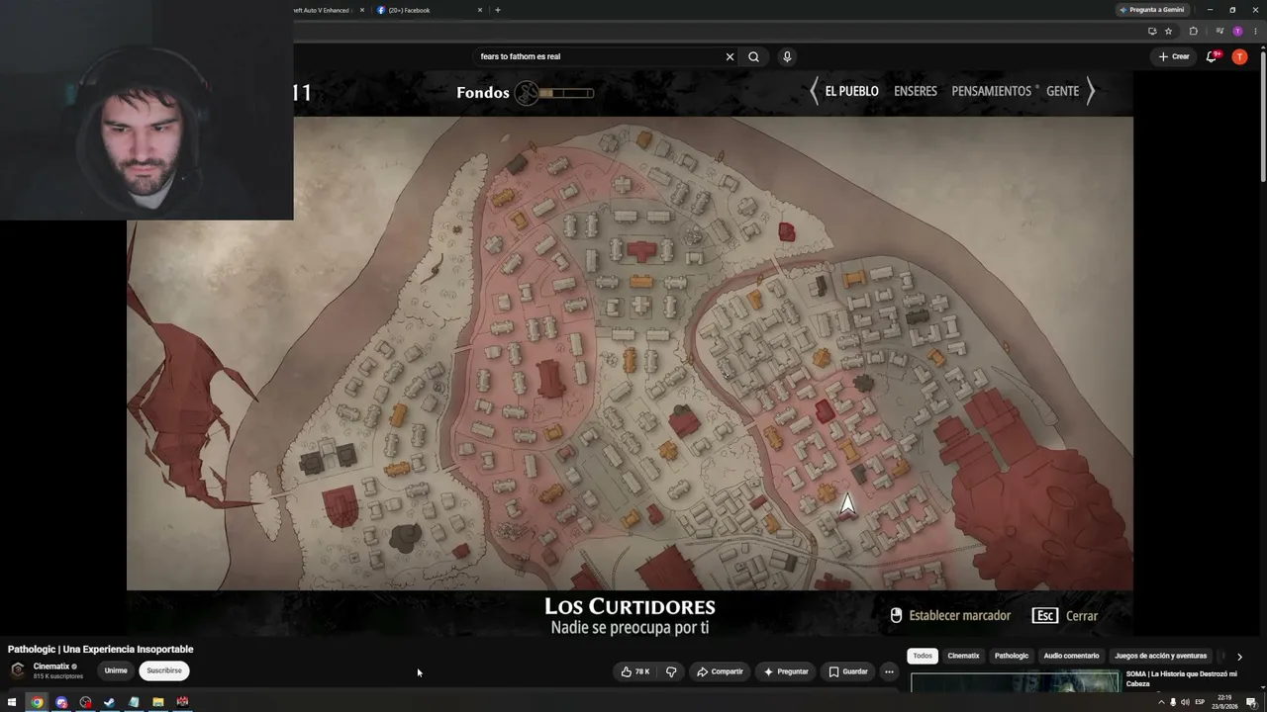Open the Cinematix channel avatar
1267x712 pixels.
pyautogui.click(x=18, y=670)
